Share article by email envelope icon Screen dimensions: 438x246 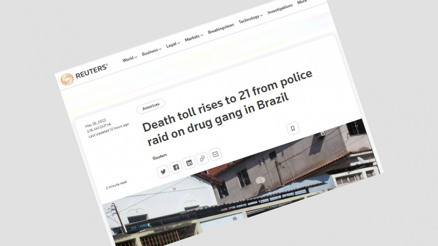(x=215, y=154)
